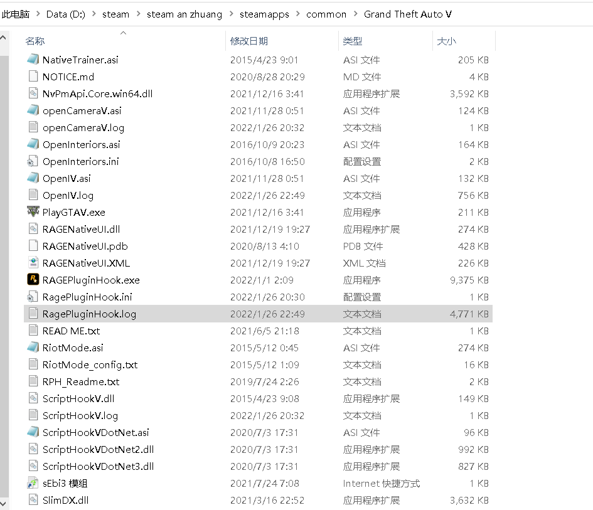593x510 pixels.
Task: Click the RAGENativeUI.dll file icon
Action: point(33,229)
